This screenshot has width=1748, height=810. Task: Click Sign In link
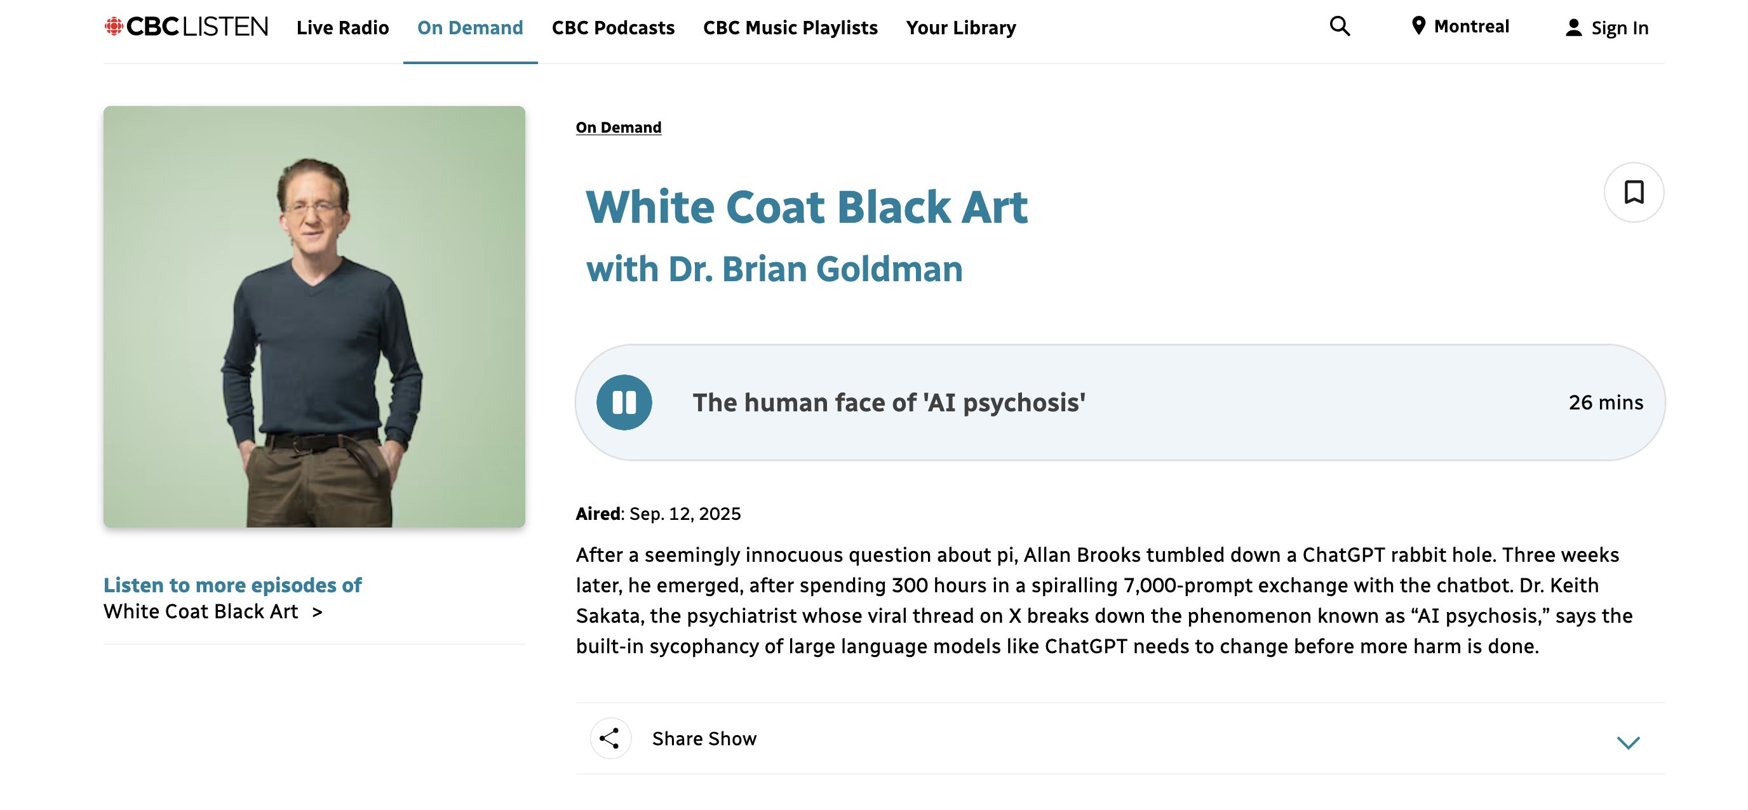click(1619, 28)
